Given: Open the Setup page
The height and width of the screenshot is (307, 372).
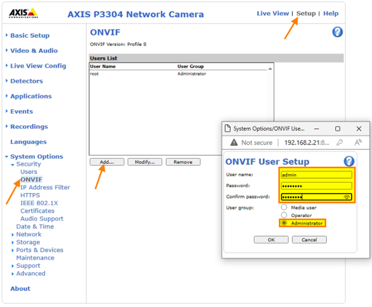Looking at the screenshot, I should click(306, 13).
